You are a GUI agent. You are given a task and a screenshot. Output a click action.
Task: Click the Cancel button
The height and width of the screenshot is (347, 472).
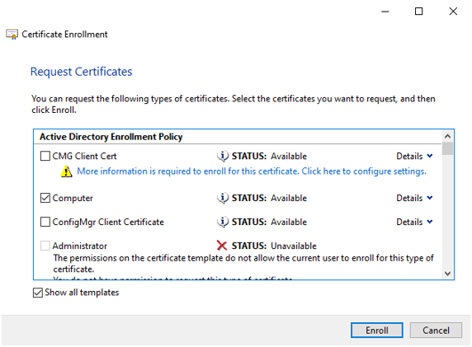click(x=436, y=330)
